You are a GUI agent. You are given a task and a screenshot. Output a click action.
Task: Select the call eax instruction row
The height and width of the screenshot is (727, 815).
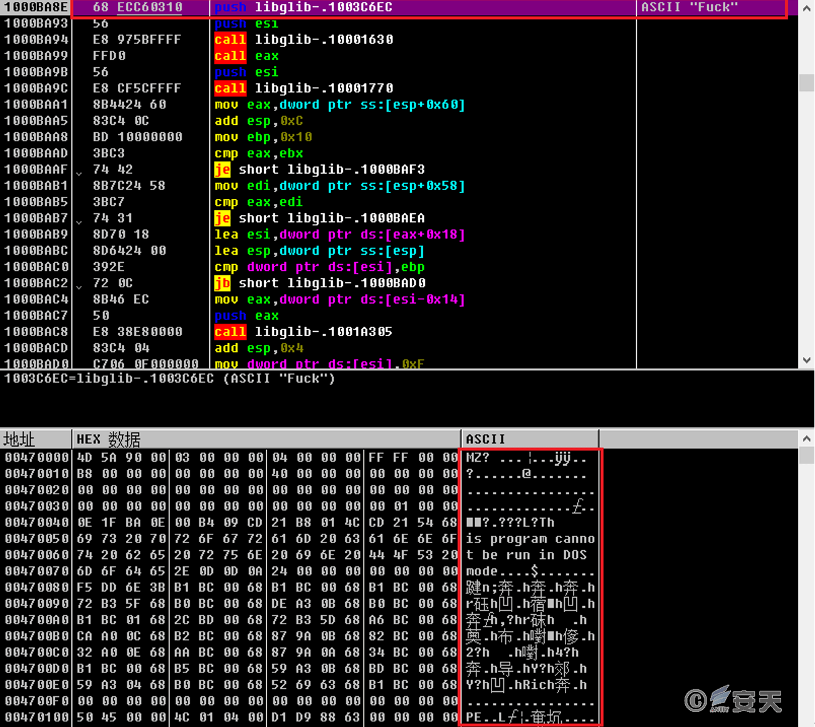pyautogui.click(x=246, y=56)
